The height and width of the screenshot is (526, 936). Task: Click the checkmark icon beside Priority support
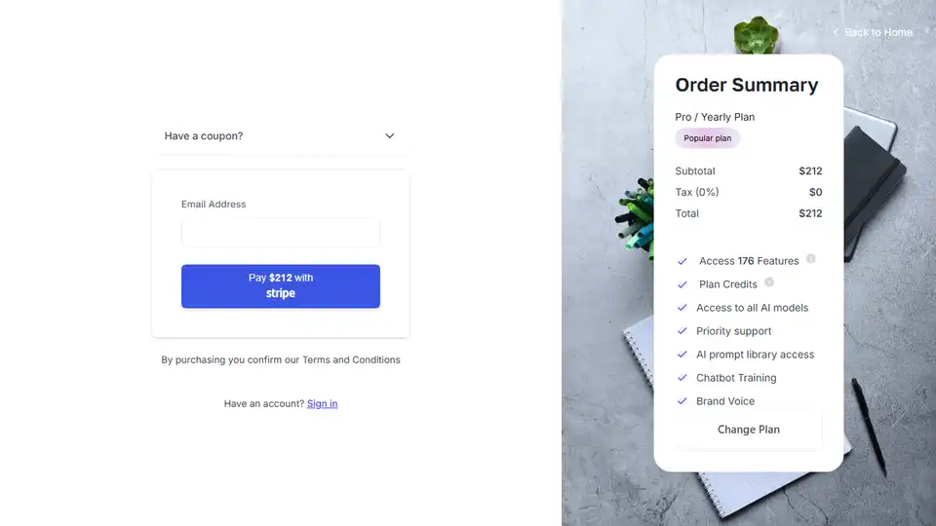click(x=682, y=331)
